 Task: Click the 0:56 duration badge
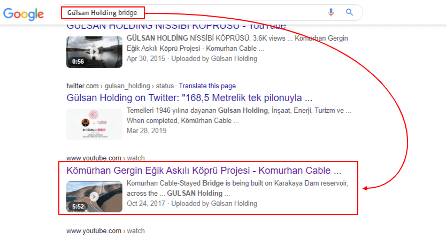pyautogui.click(x=78, y=62)
